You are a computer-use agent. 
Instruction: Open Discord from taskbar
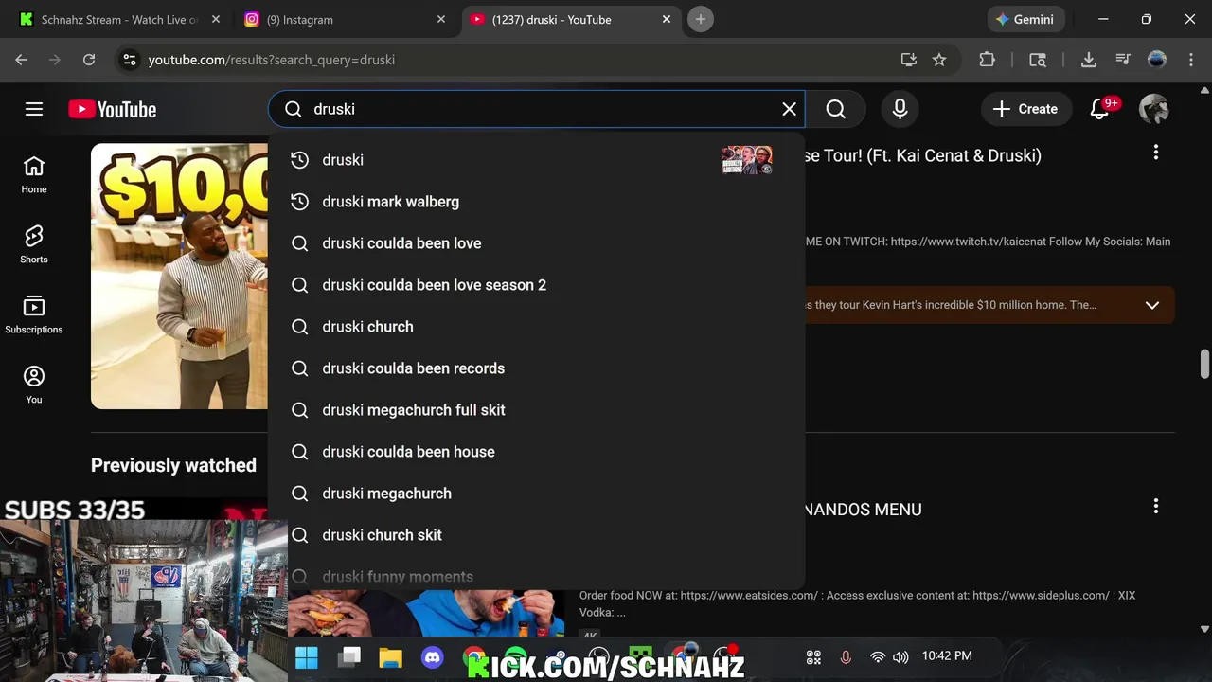coord(433,657)
